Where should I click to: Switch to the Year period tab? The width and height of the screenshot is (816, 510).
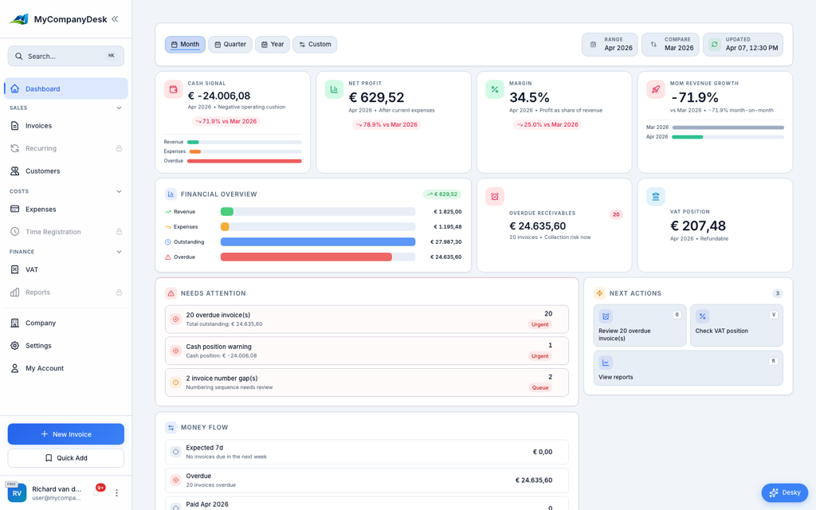click(x=273, y=44)
